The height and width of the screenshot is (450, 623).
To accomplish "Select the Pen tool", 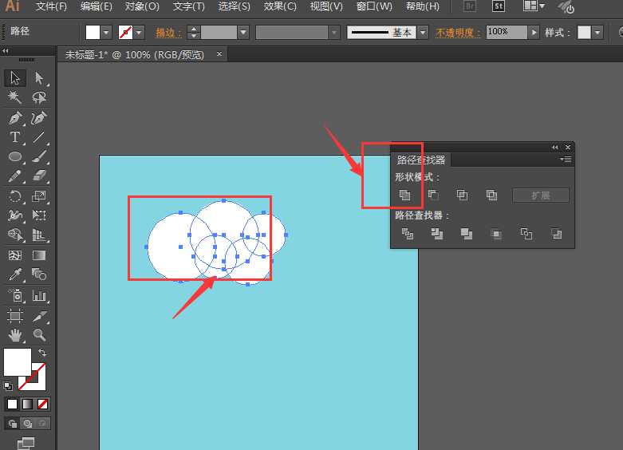I will pos(15,118).
